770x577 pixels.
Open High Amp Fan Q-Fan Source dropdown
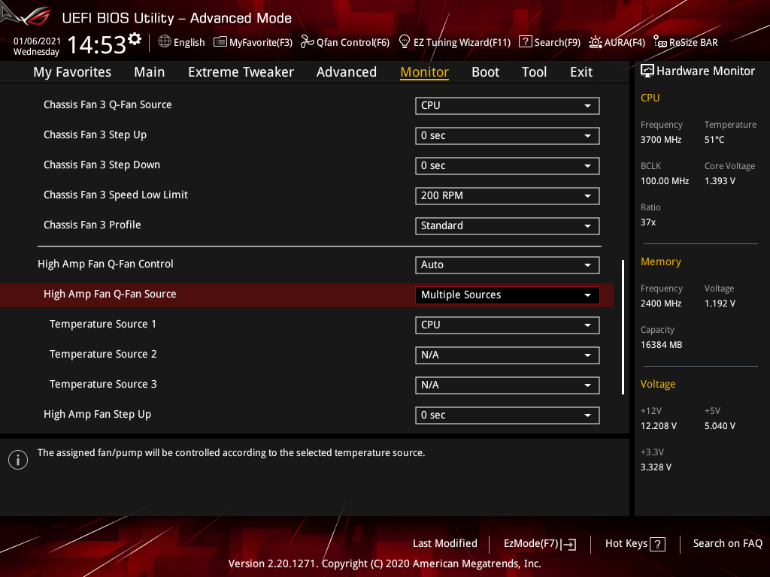(x=507, y=295)
